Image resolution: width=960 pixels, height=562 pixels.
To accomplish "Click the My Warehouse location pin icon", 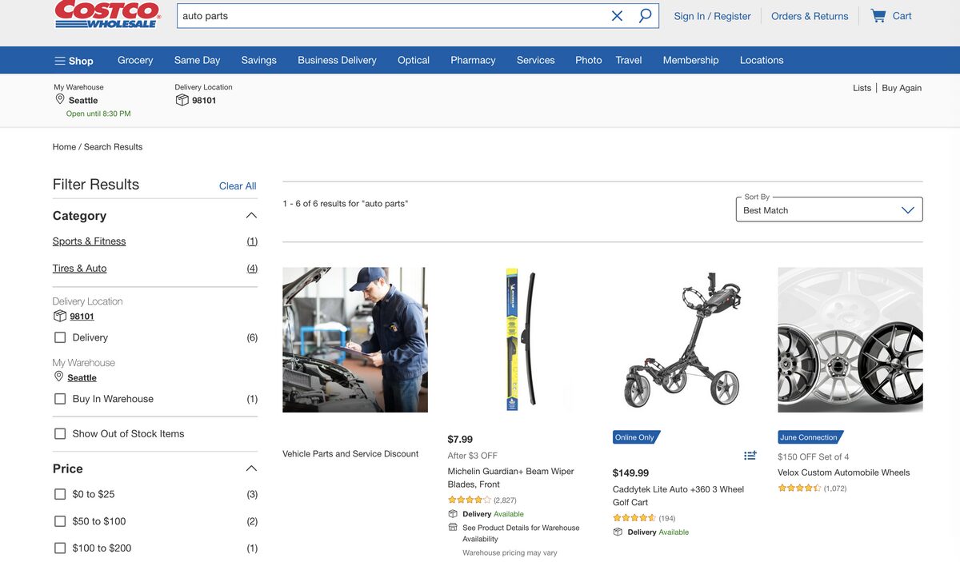I will 59,100.
